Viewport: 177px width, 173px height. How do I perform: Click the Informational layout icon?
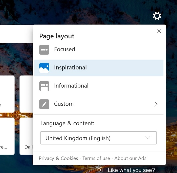coord(44,86)
